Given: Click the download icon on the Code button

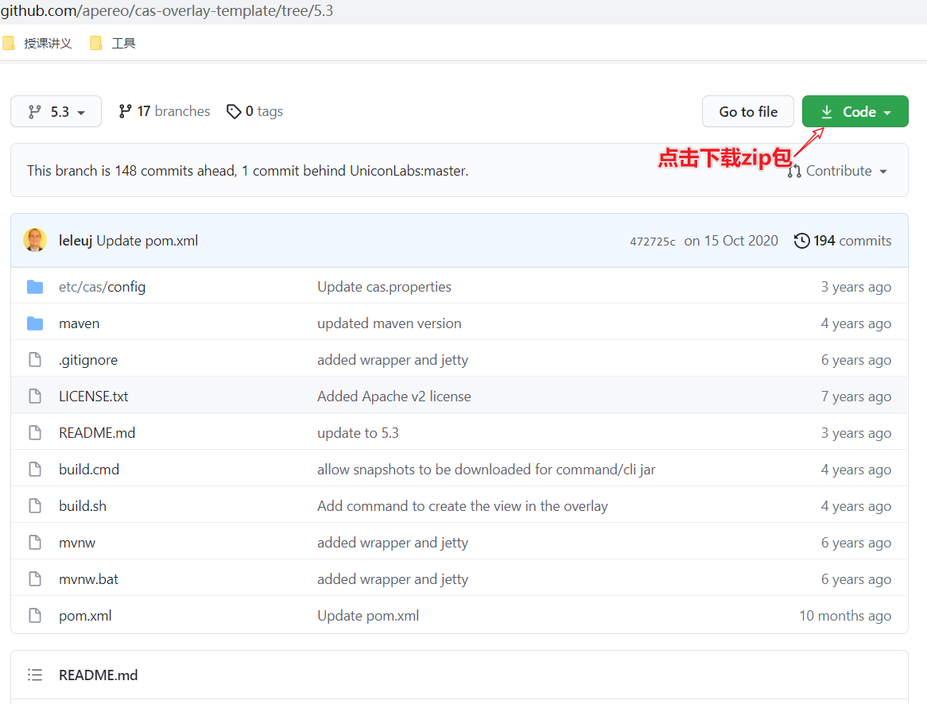Looking at the screenshot, I should click(x=827, y=112).
